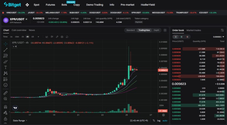Open price precision 0.000001 dropdown
The width and height of the screenshot is (227, 125).
pyautogui.click(x=218, y=37)
